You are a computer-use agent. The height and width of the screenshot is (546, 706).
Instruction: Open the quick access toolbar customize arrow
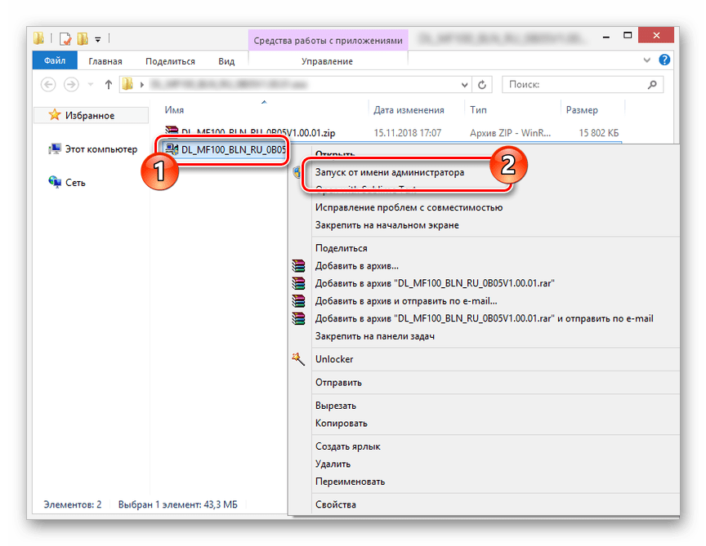98,39
